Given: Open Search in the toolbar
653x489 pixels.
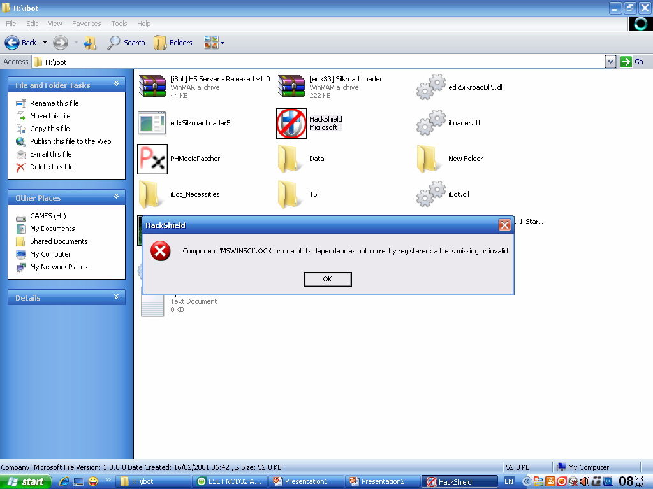Looking at the screenshot, I should 126,43.
